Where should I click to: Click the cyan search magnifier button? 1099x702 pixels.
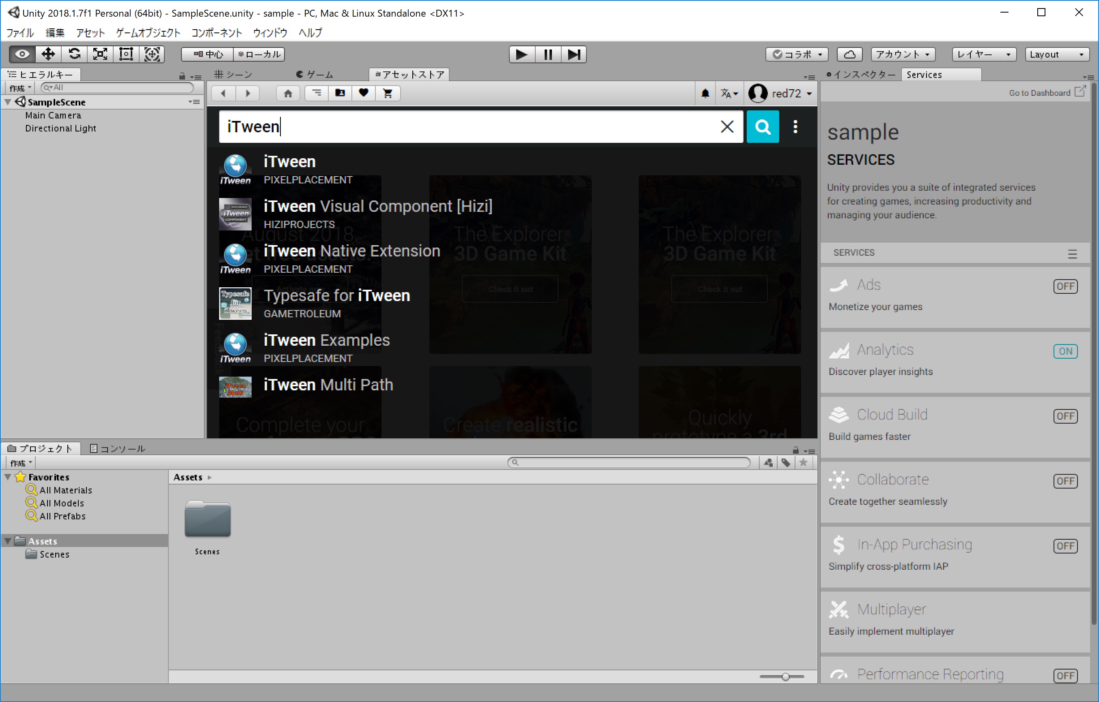(x=762, y=127)
